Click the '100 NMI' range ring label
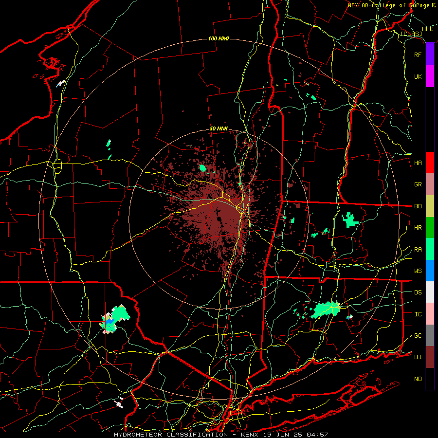This screenshot has width=438, height=438. (219, 38)
